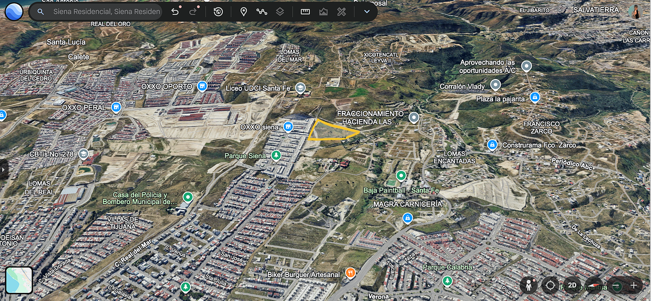This screenshot has height=301, width=651.
Task: Click the Calete place label
Action: 79,56
